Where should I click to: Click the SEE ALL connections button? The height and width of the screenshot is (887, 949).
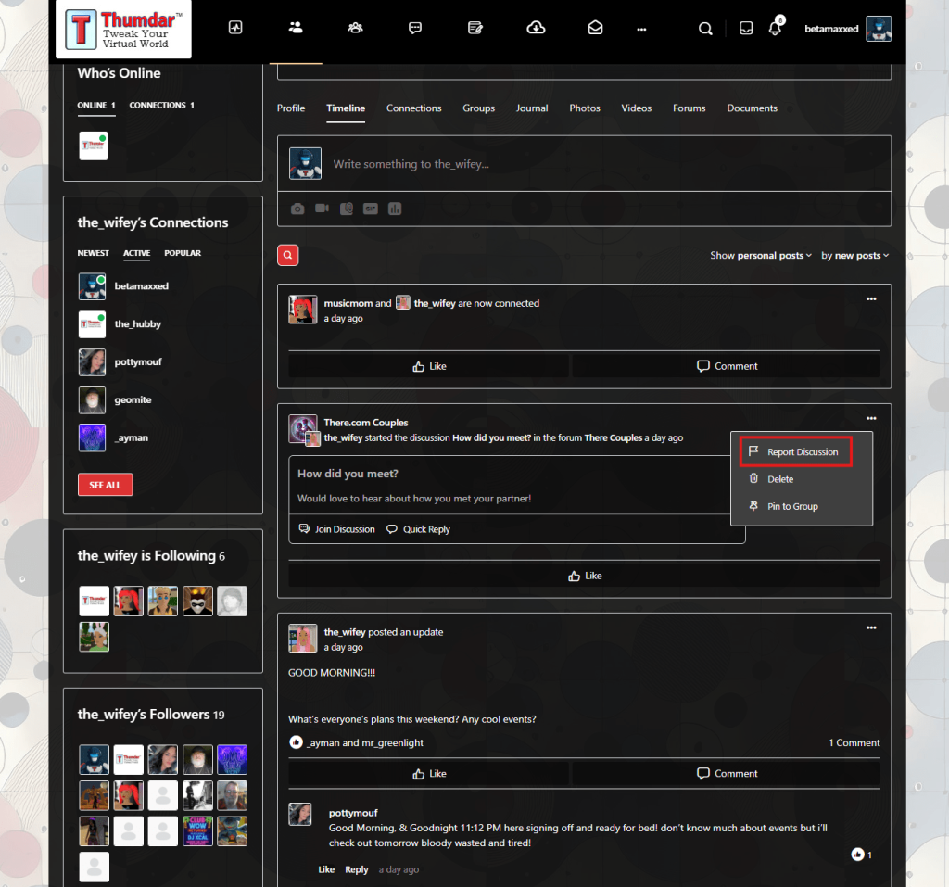(x=106, y=485)
